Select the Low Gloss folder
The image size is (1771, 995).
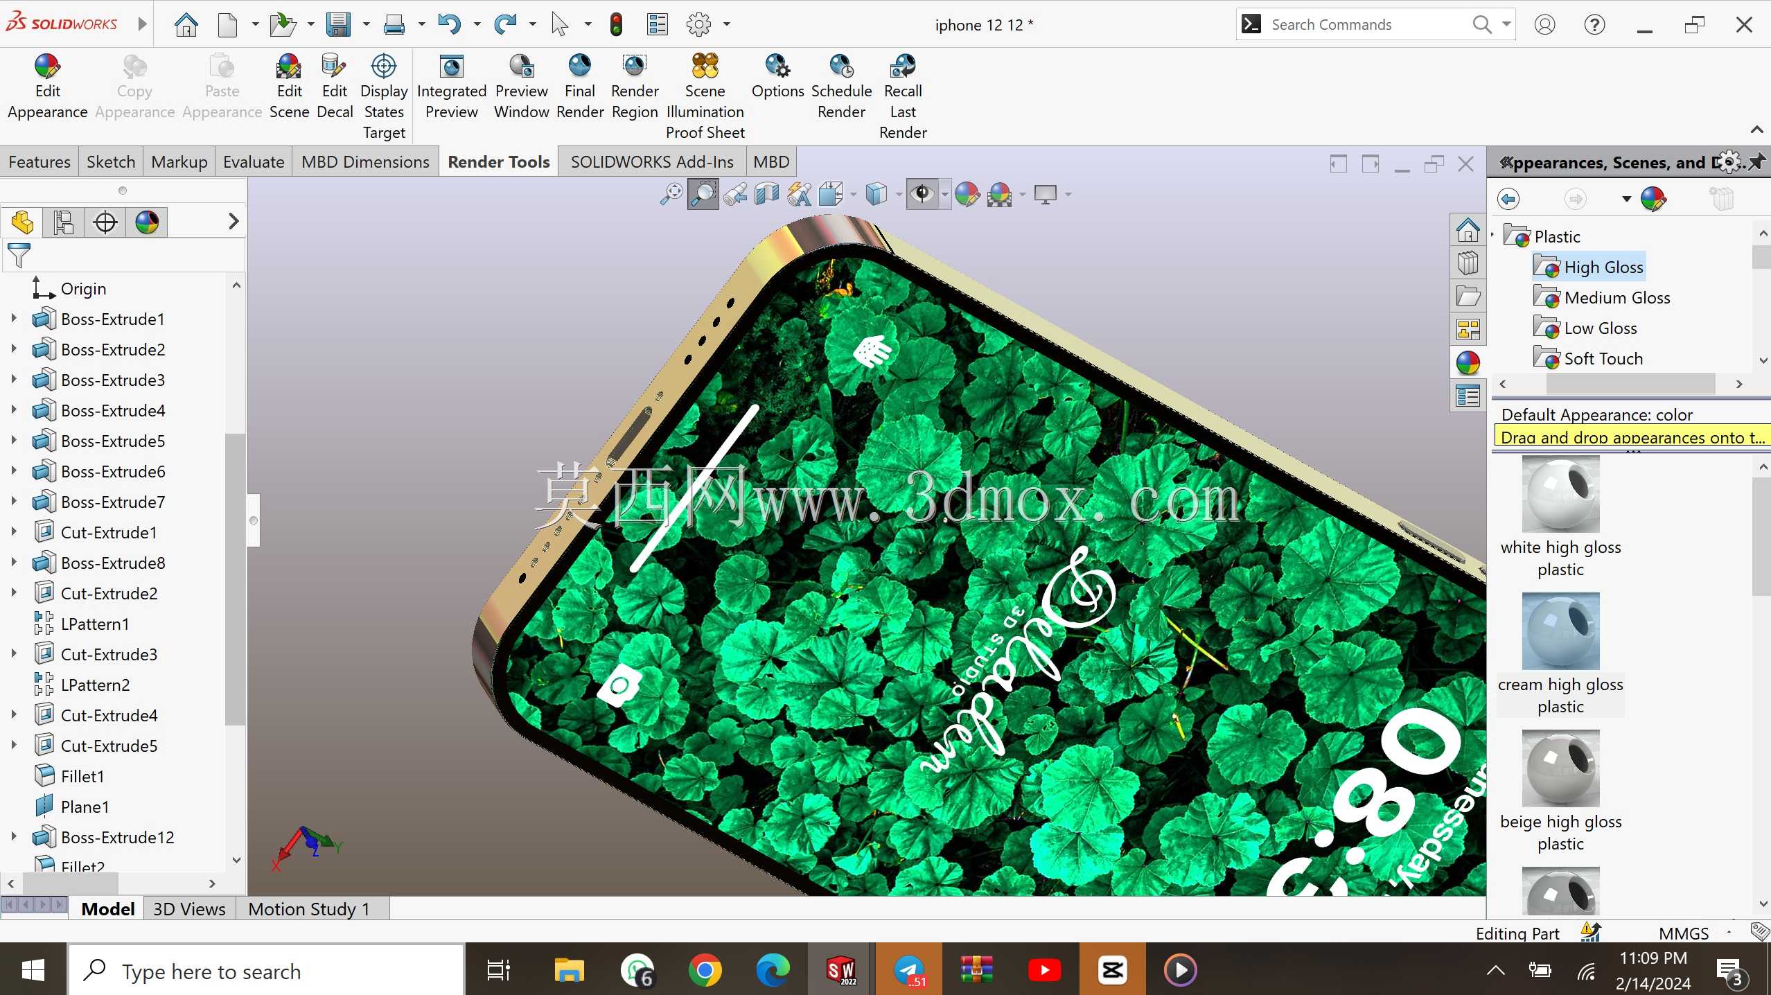pyautogui.click(x=1585, y=328)
